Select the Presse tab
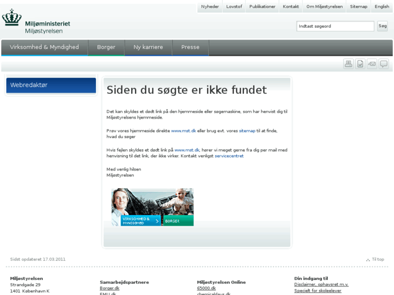The width and height of the screenshot is (394, 295). [190, 47]
